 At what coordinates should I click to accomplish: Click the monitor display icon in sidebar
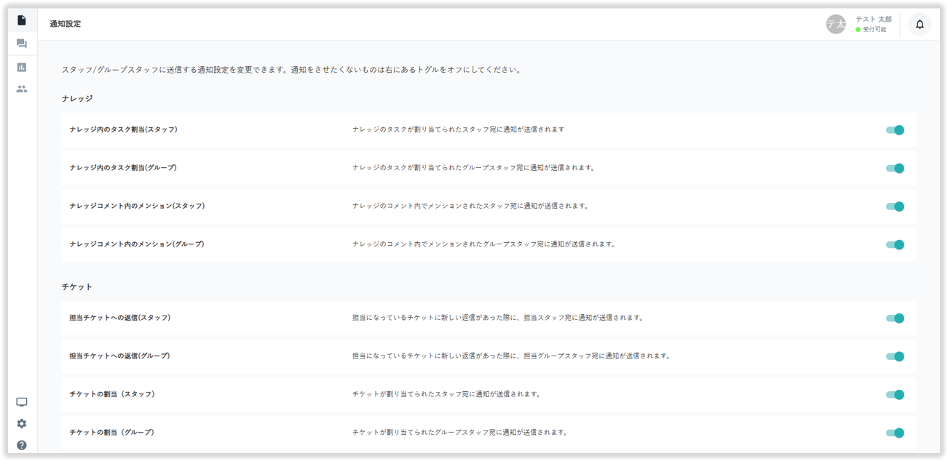(x=22, y=402)
